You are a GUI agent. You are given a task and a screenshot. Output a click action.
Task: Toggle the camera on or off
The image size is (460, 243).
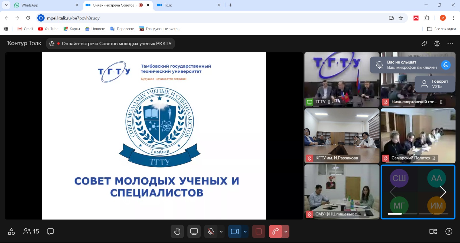click(235, 232)
